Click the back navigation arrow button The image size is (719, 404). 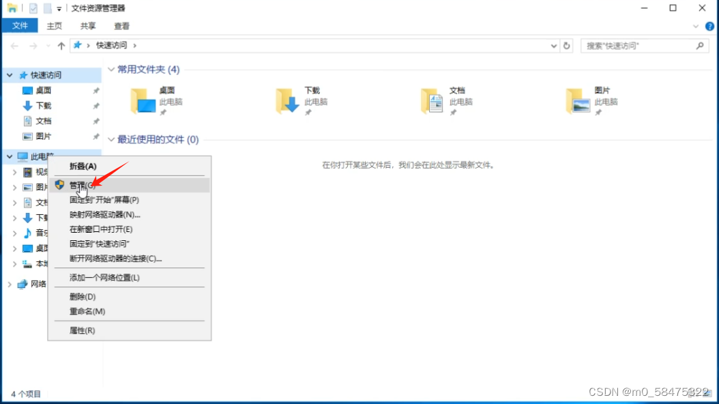tap(14, 45)
